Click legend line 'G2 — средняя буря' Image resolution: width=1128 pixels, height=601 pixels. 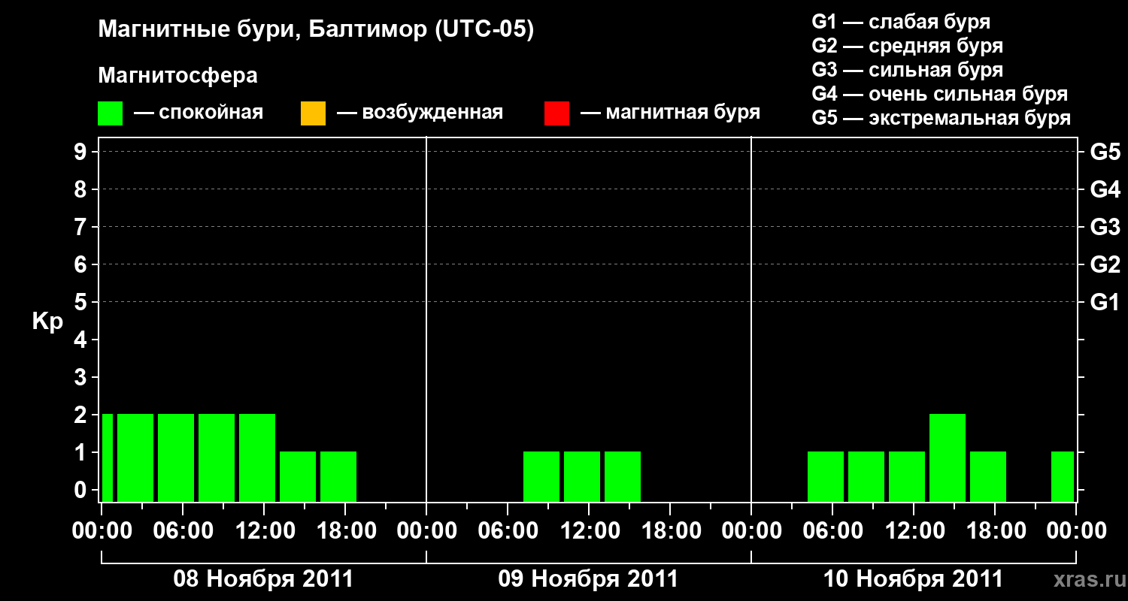(x=908, y=45)
